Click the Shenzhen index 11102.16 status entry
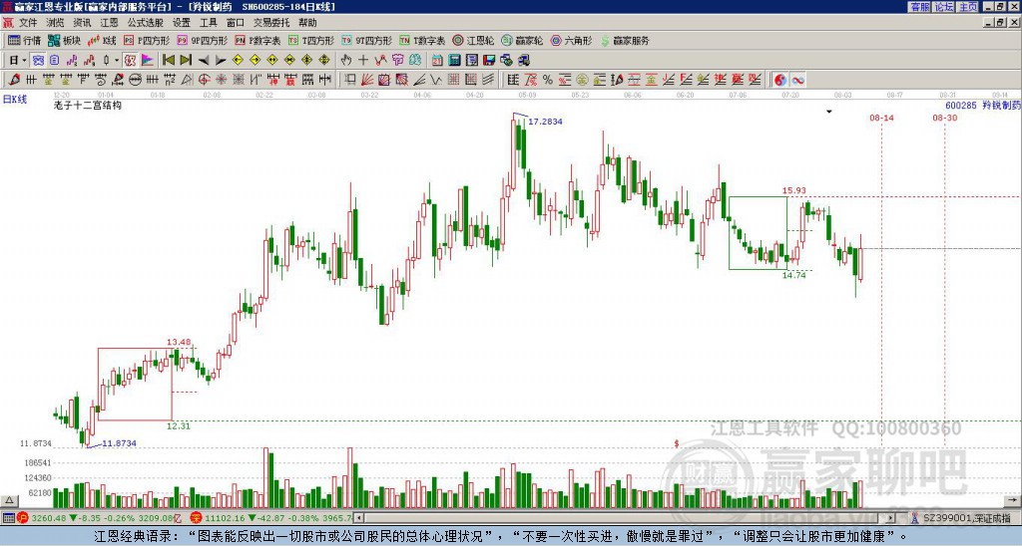Image resolution: width=1022 pixels, height=546 pixels. coord(271,519)
